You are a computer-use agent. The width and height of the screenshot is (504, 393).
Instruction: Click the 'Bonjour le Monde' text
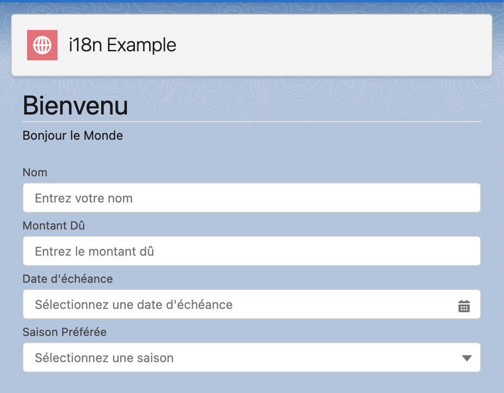[x=73, y=136]
